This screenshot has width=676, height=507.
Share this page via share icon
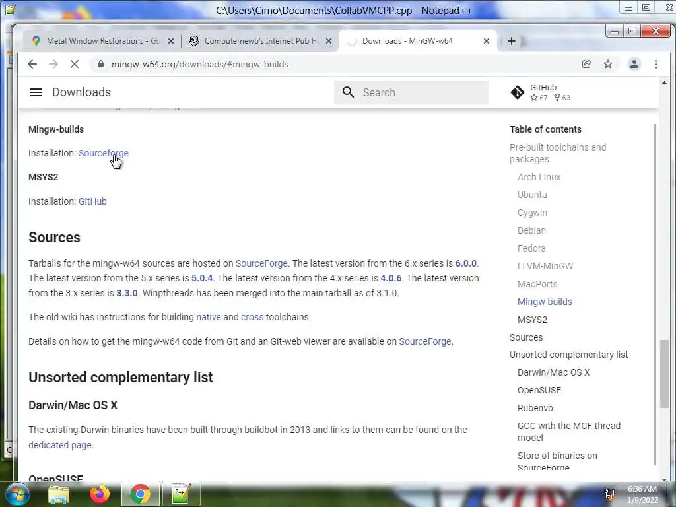pos(586,64)
